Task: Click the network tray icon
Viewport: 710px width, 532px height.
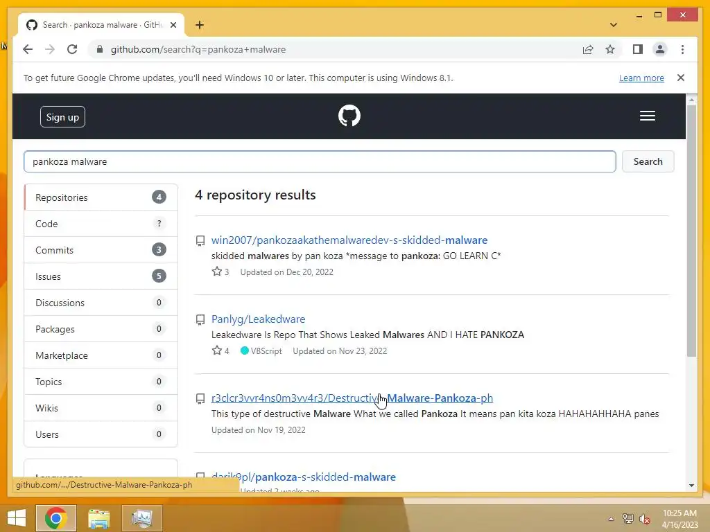Action: (627, 518)
